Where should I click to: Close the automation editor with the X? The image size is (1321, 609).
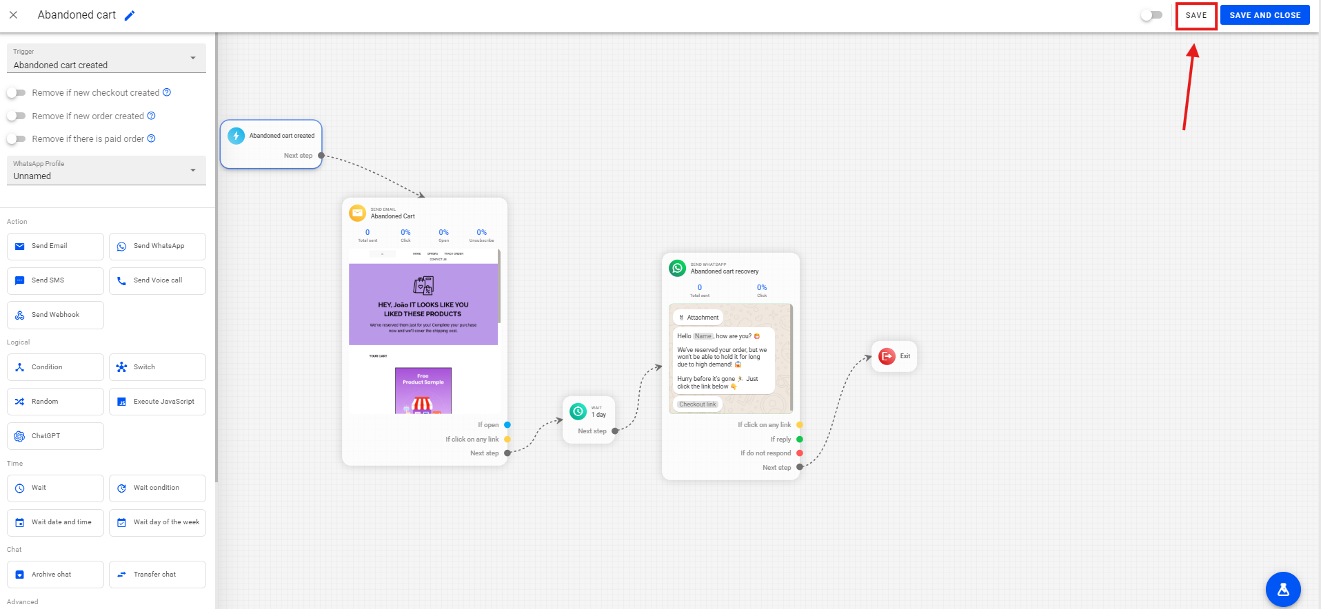pos(13,15)
